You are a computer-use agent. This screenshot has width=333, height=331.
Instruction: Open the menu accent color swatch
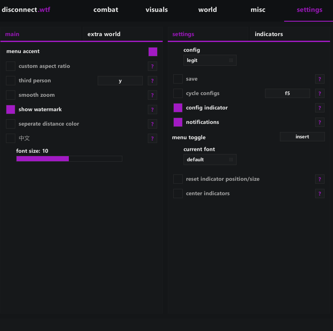coord(153,52)
